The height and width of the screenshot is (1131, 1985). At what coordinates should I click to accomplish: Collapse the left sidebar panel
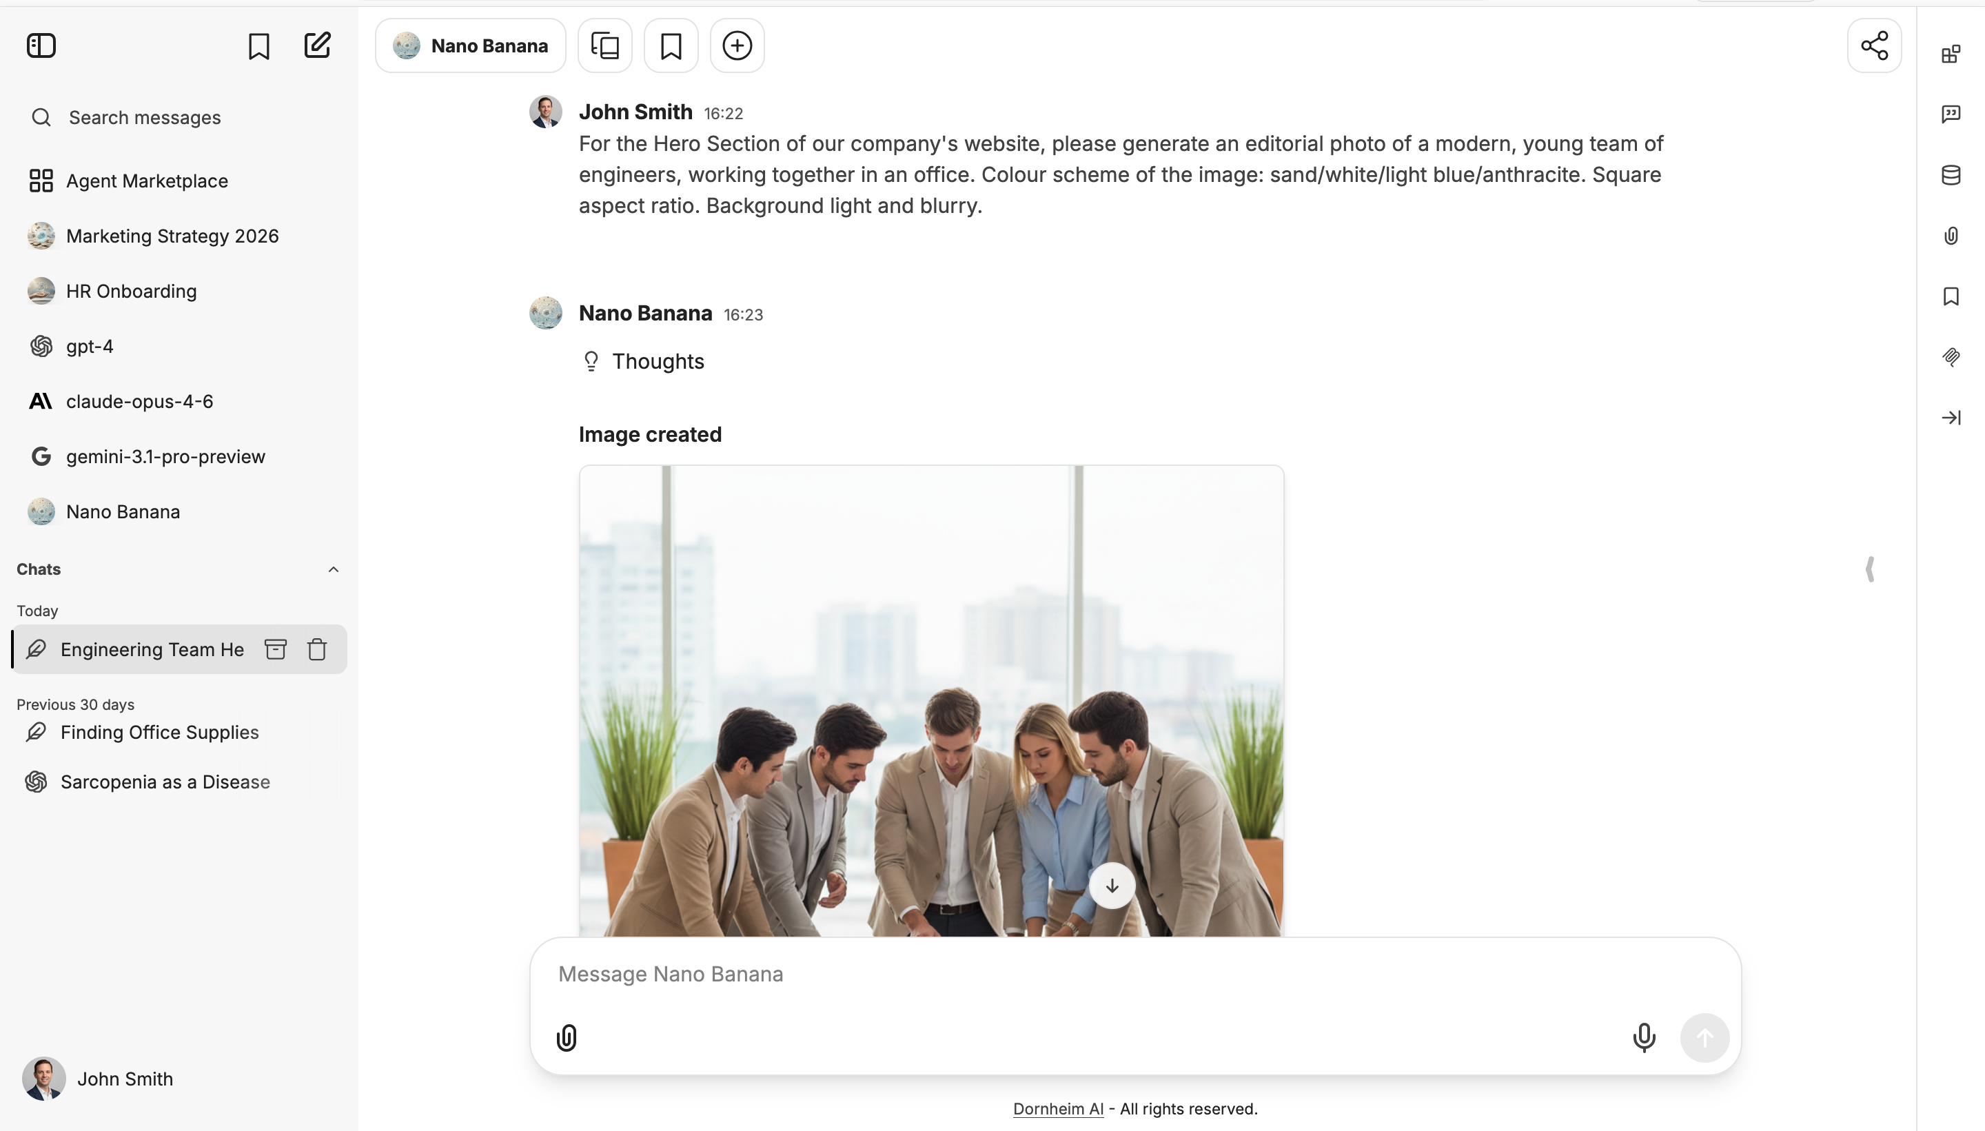point(41,45)
